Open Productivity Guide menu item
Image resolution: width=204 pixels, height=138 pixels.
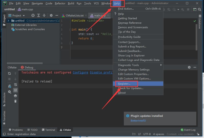click(138, 37)
